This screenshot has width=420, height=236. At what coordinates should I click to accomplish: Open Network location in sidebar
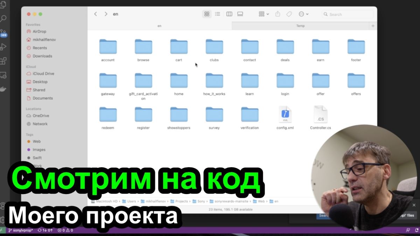[37, 124]
